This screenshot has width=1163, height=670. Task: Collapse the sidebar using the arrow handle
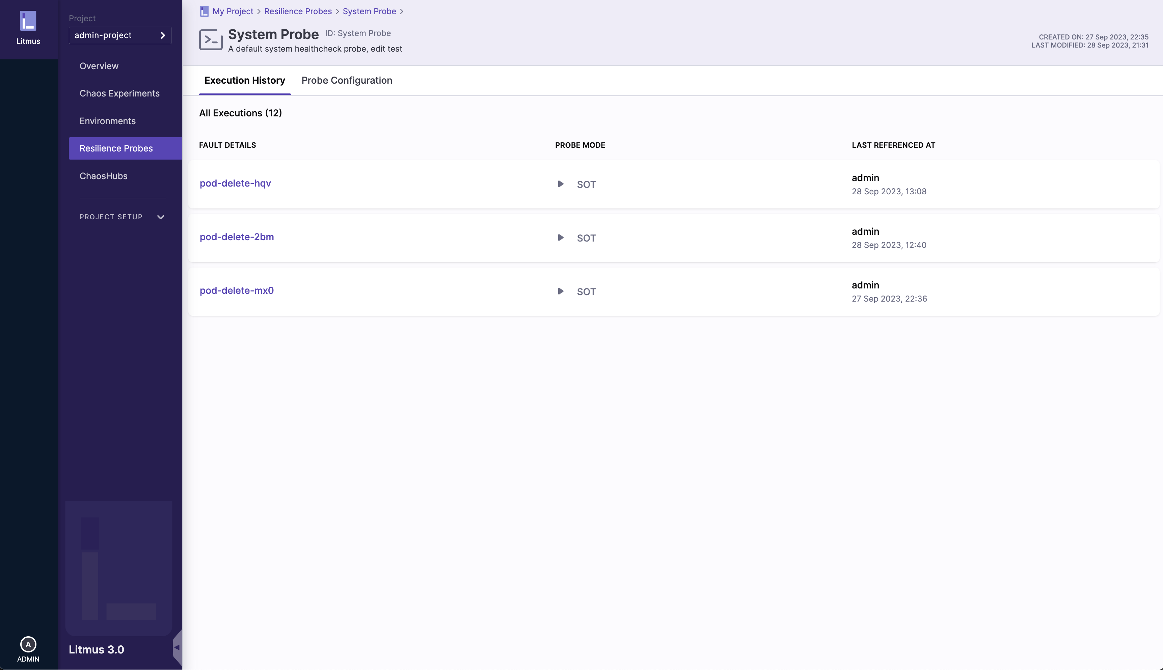point(177,647)
